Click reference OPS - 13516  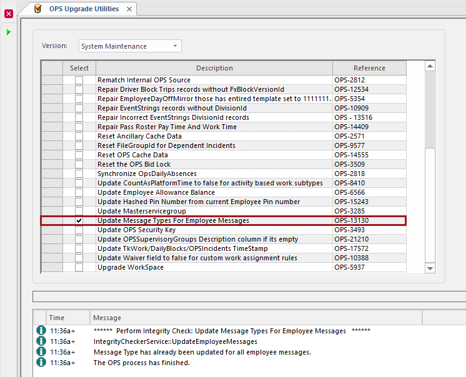(353, 117)
